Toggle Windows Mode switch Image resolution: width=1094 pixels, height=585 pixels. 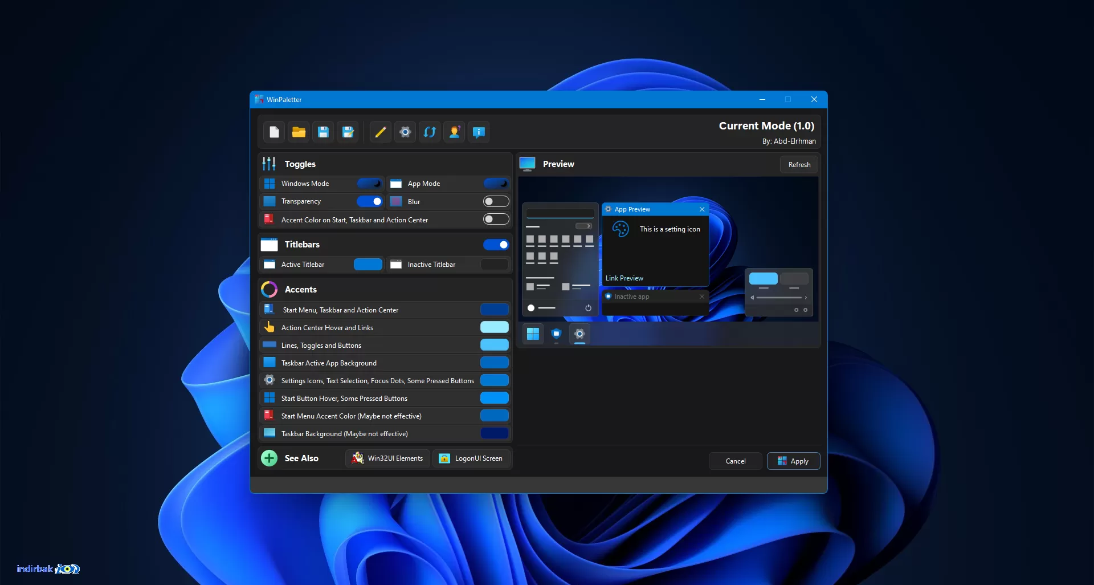coord(369,184)
